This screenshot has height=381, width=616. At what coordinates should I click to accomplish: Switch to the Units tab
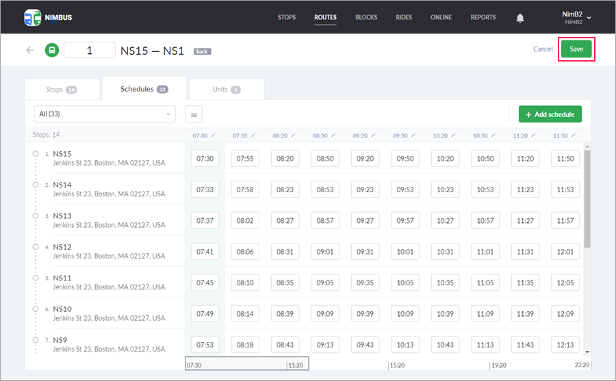226,90
